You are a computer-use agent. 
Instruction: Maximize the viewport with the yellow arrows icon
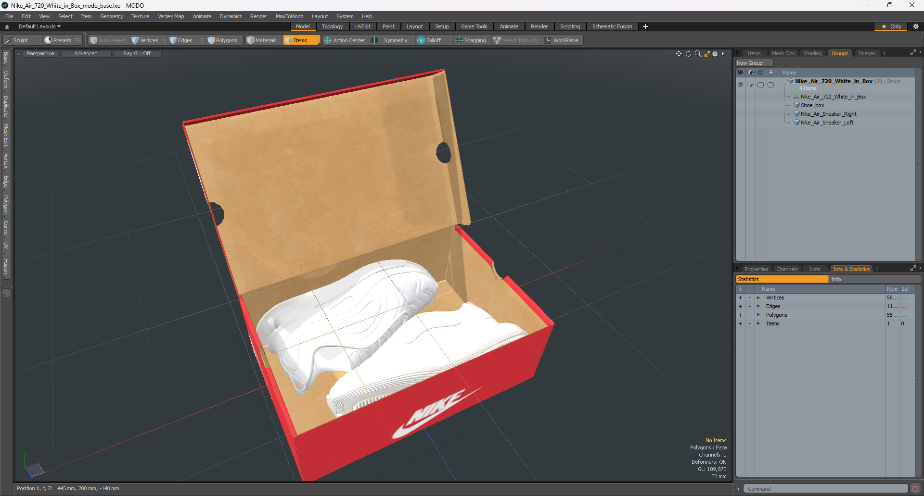pyautogui.click(x=707, y=54)
